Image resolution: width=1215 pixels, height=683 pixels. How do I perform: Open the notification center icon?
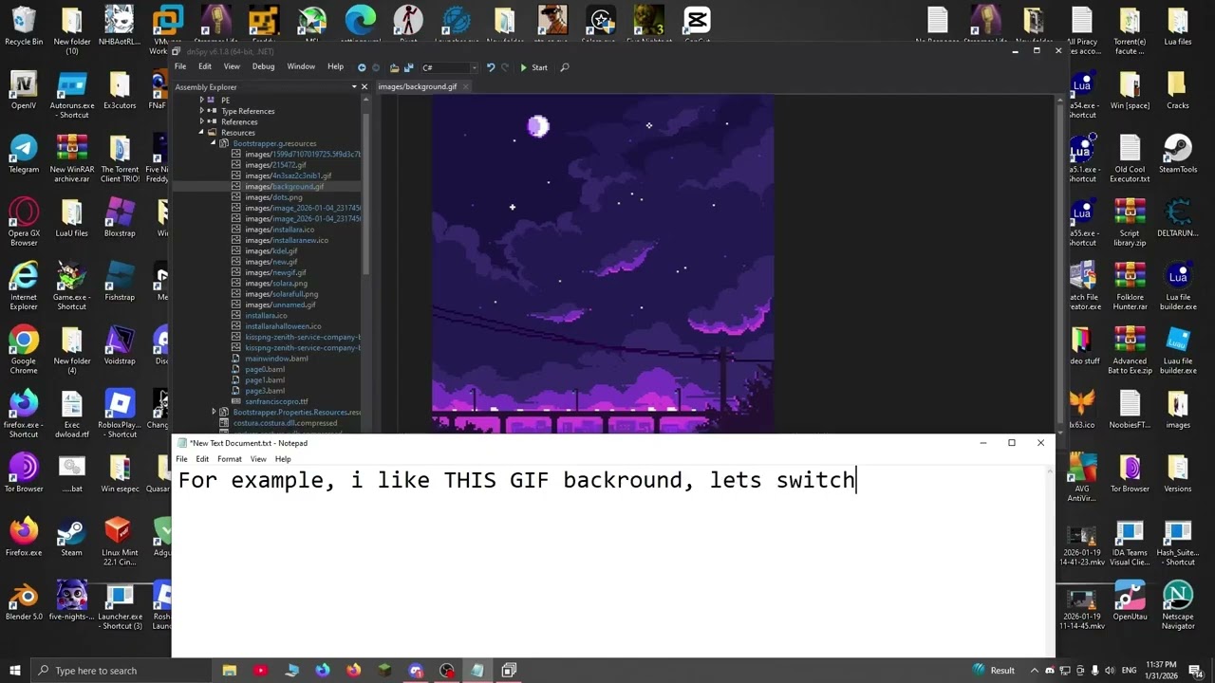point(1196,671)
